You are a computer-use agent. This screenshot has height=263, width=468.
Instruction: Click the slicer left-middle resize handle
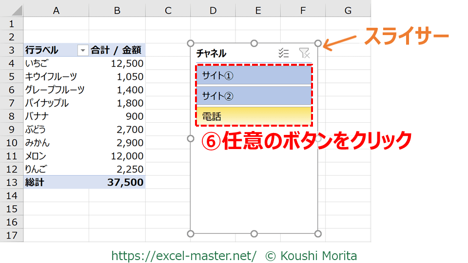click(191, 139)
